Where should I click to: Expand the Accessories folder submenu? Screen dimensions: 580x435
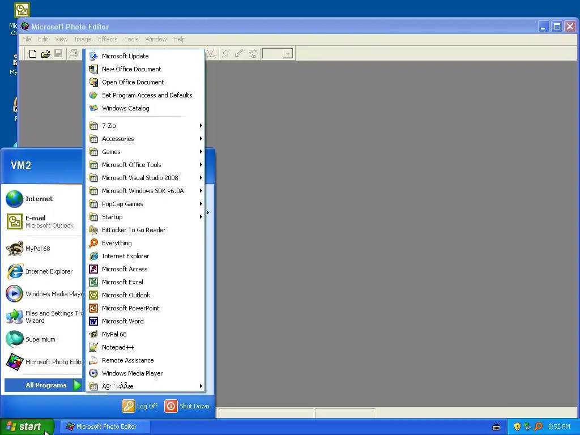pyautogui.click(x=146, y=139)
